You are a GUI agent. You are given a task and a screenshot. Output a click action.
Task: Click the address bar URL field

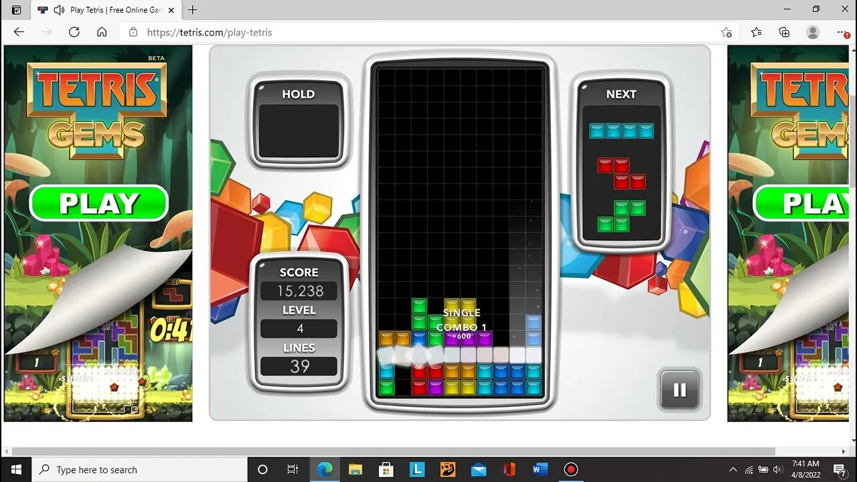428,32
